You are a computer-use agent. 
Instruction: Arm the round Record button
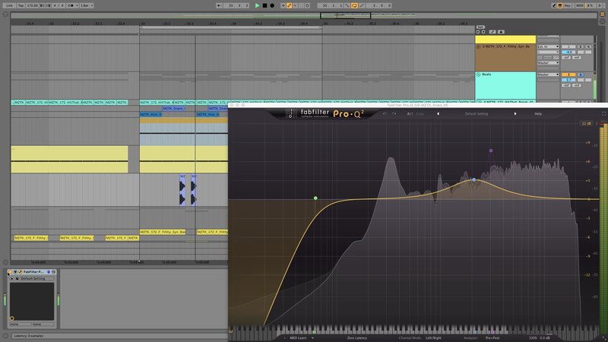pos(272,5)
